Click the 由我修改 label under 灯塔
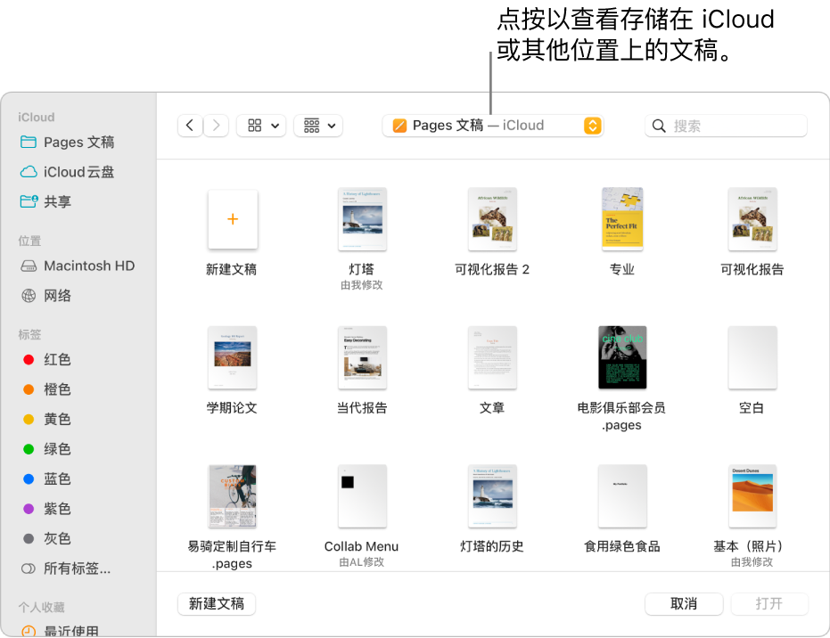The height and width of the screenshot is (638, 830). (362, 285)
